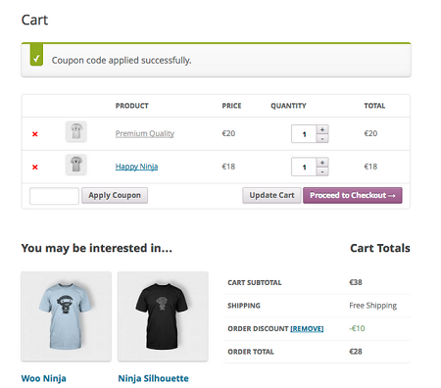441x388 pixels.
Task: Open the Ninja Silhouette title link
Action: click(x=153, y=378)
